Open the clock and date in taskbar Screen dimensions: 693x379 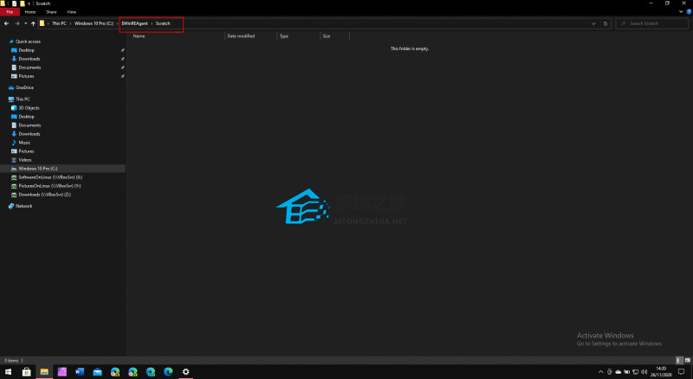pyautogui.click(x=661, y=371)
